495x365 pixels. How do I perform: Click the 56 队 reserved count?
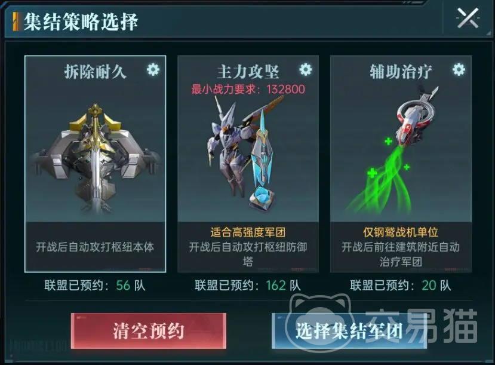point(131,286)
